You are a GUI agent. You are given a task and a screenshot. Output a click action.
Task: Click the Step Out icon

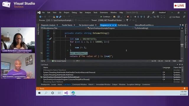tap(144, 17)
